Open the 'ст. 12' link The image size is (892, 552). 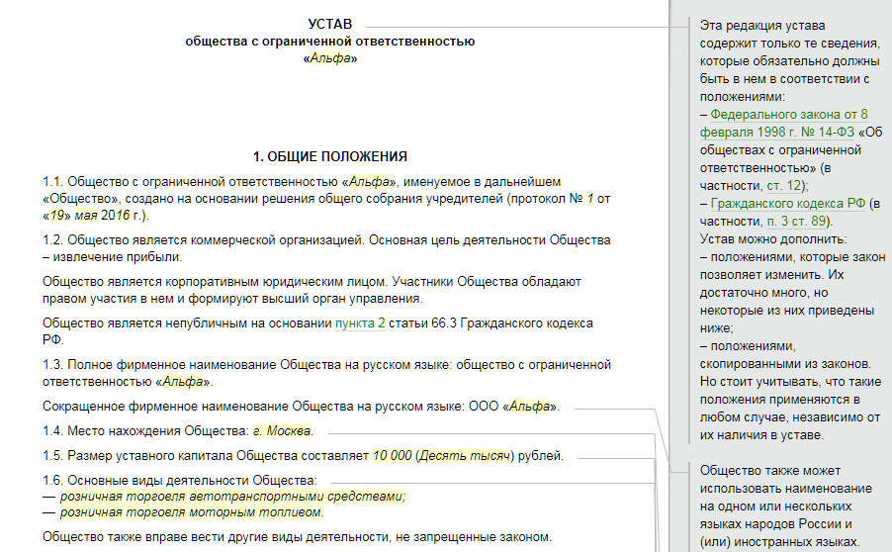coord(784,186)
